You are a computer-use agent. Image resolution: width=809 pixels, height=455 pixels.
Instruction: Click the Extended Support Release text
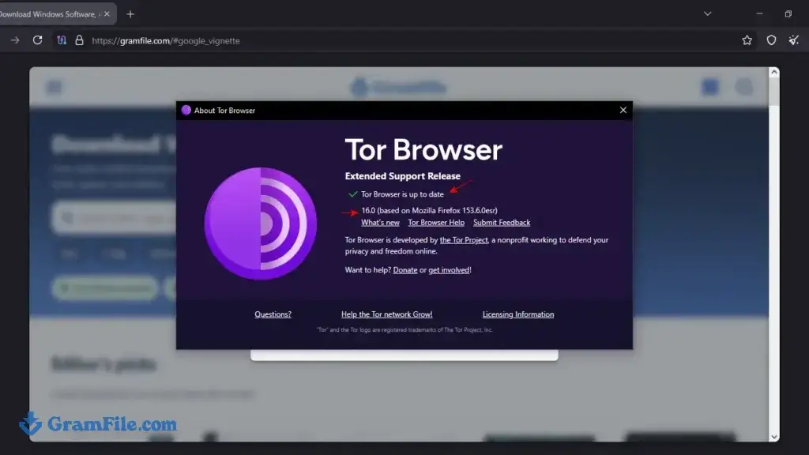pos(402,176)
